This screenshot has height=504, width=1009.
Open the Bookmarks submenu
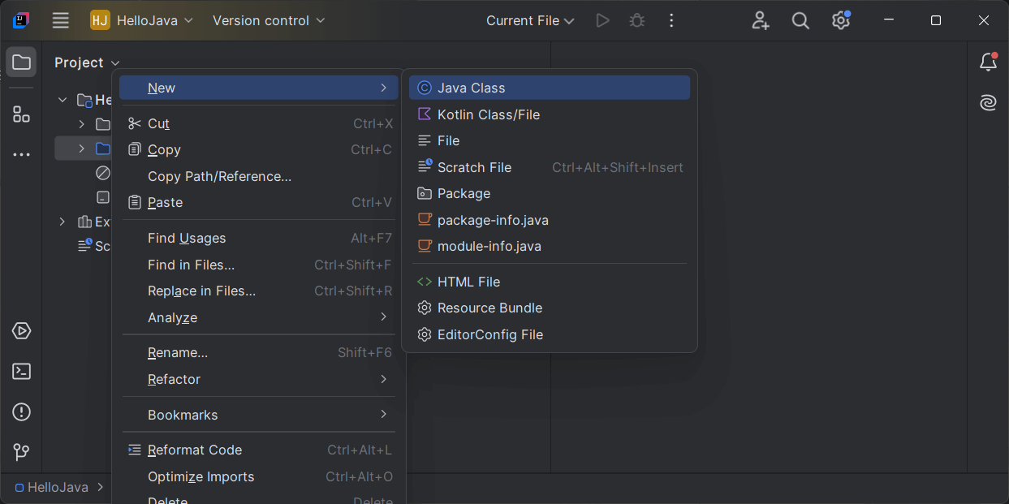(x=259, y=415)
